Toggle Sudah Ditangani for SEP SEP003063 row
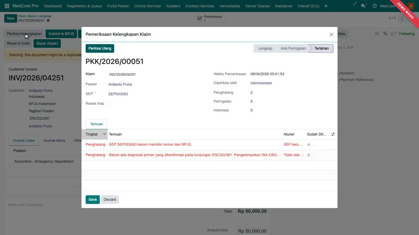This screenshot has height=235, width=419. 310,144
